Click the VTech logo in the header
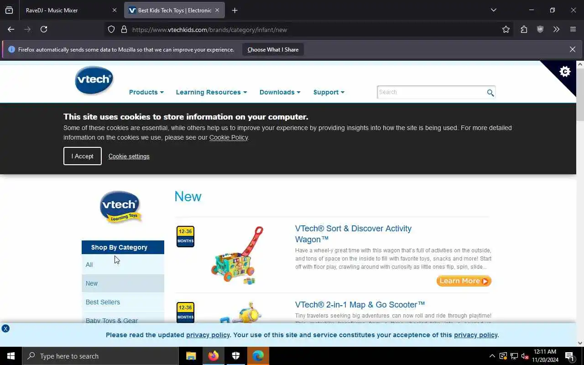The image size is (584, 365). coord(94,80)
